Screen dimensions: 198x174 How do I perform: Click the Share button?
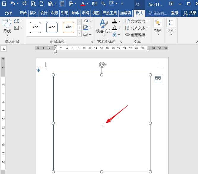click(190, 13)
